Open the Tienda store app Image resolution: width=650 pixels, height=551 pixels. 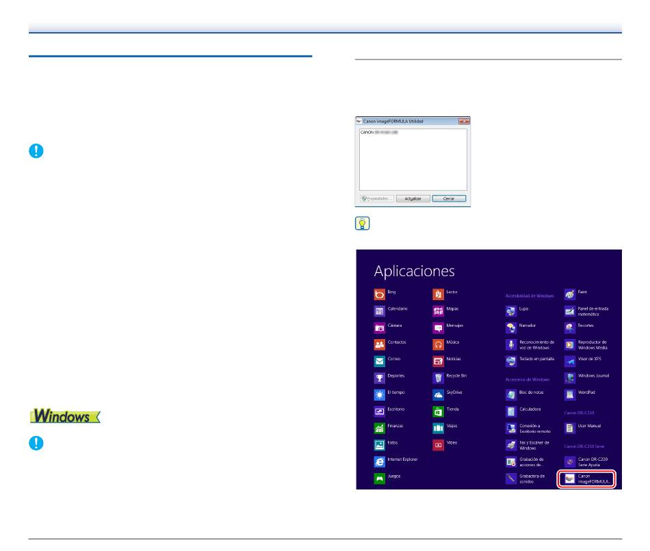click(446, 412)
